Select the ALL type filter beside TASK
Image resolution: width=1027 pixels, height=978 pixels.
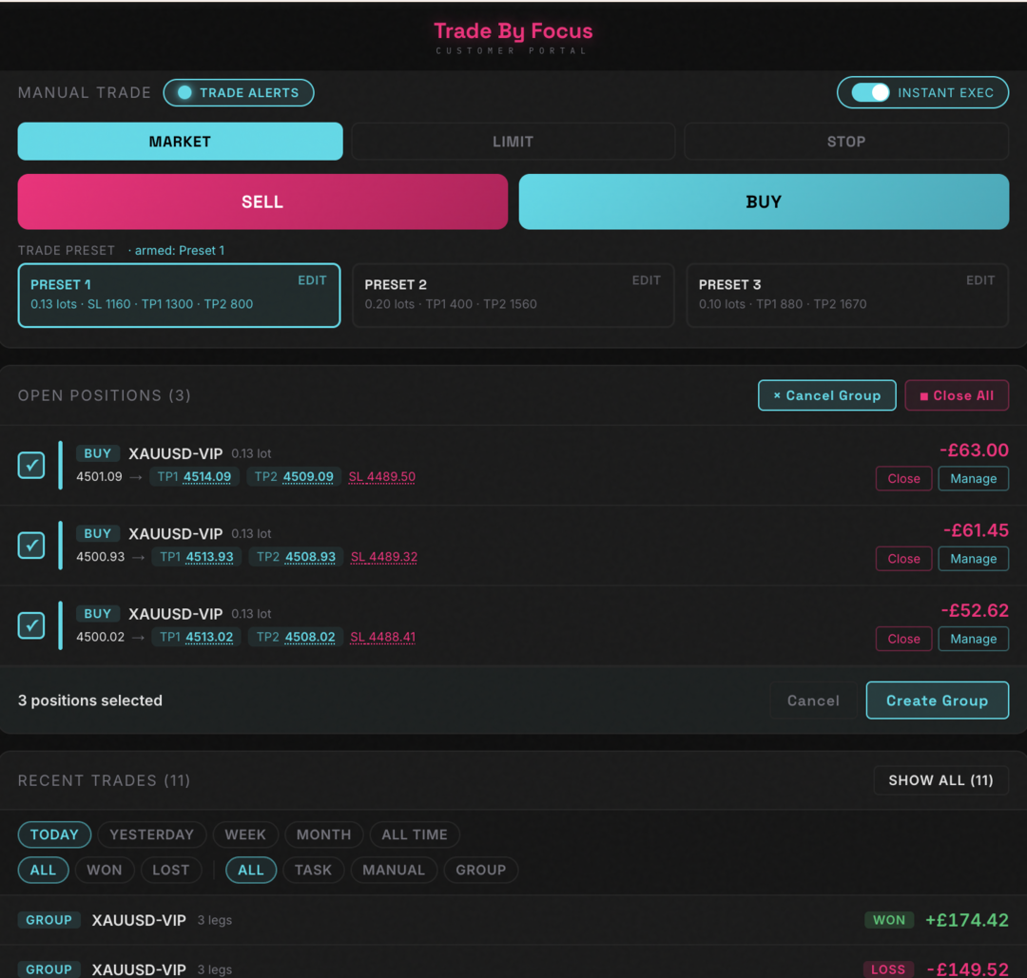coord(251,870)
